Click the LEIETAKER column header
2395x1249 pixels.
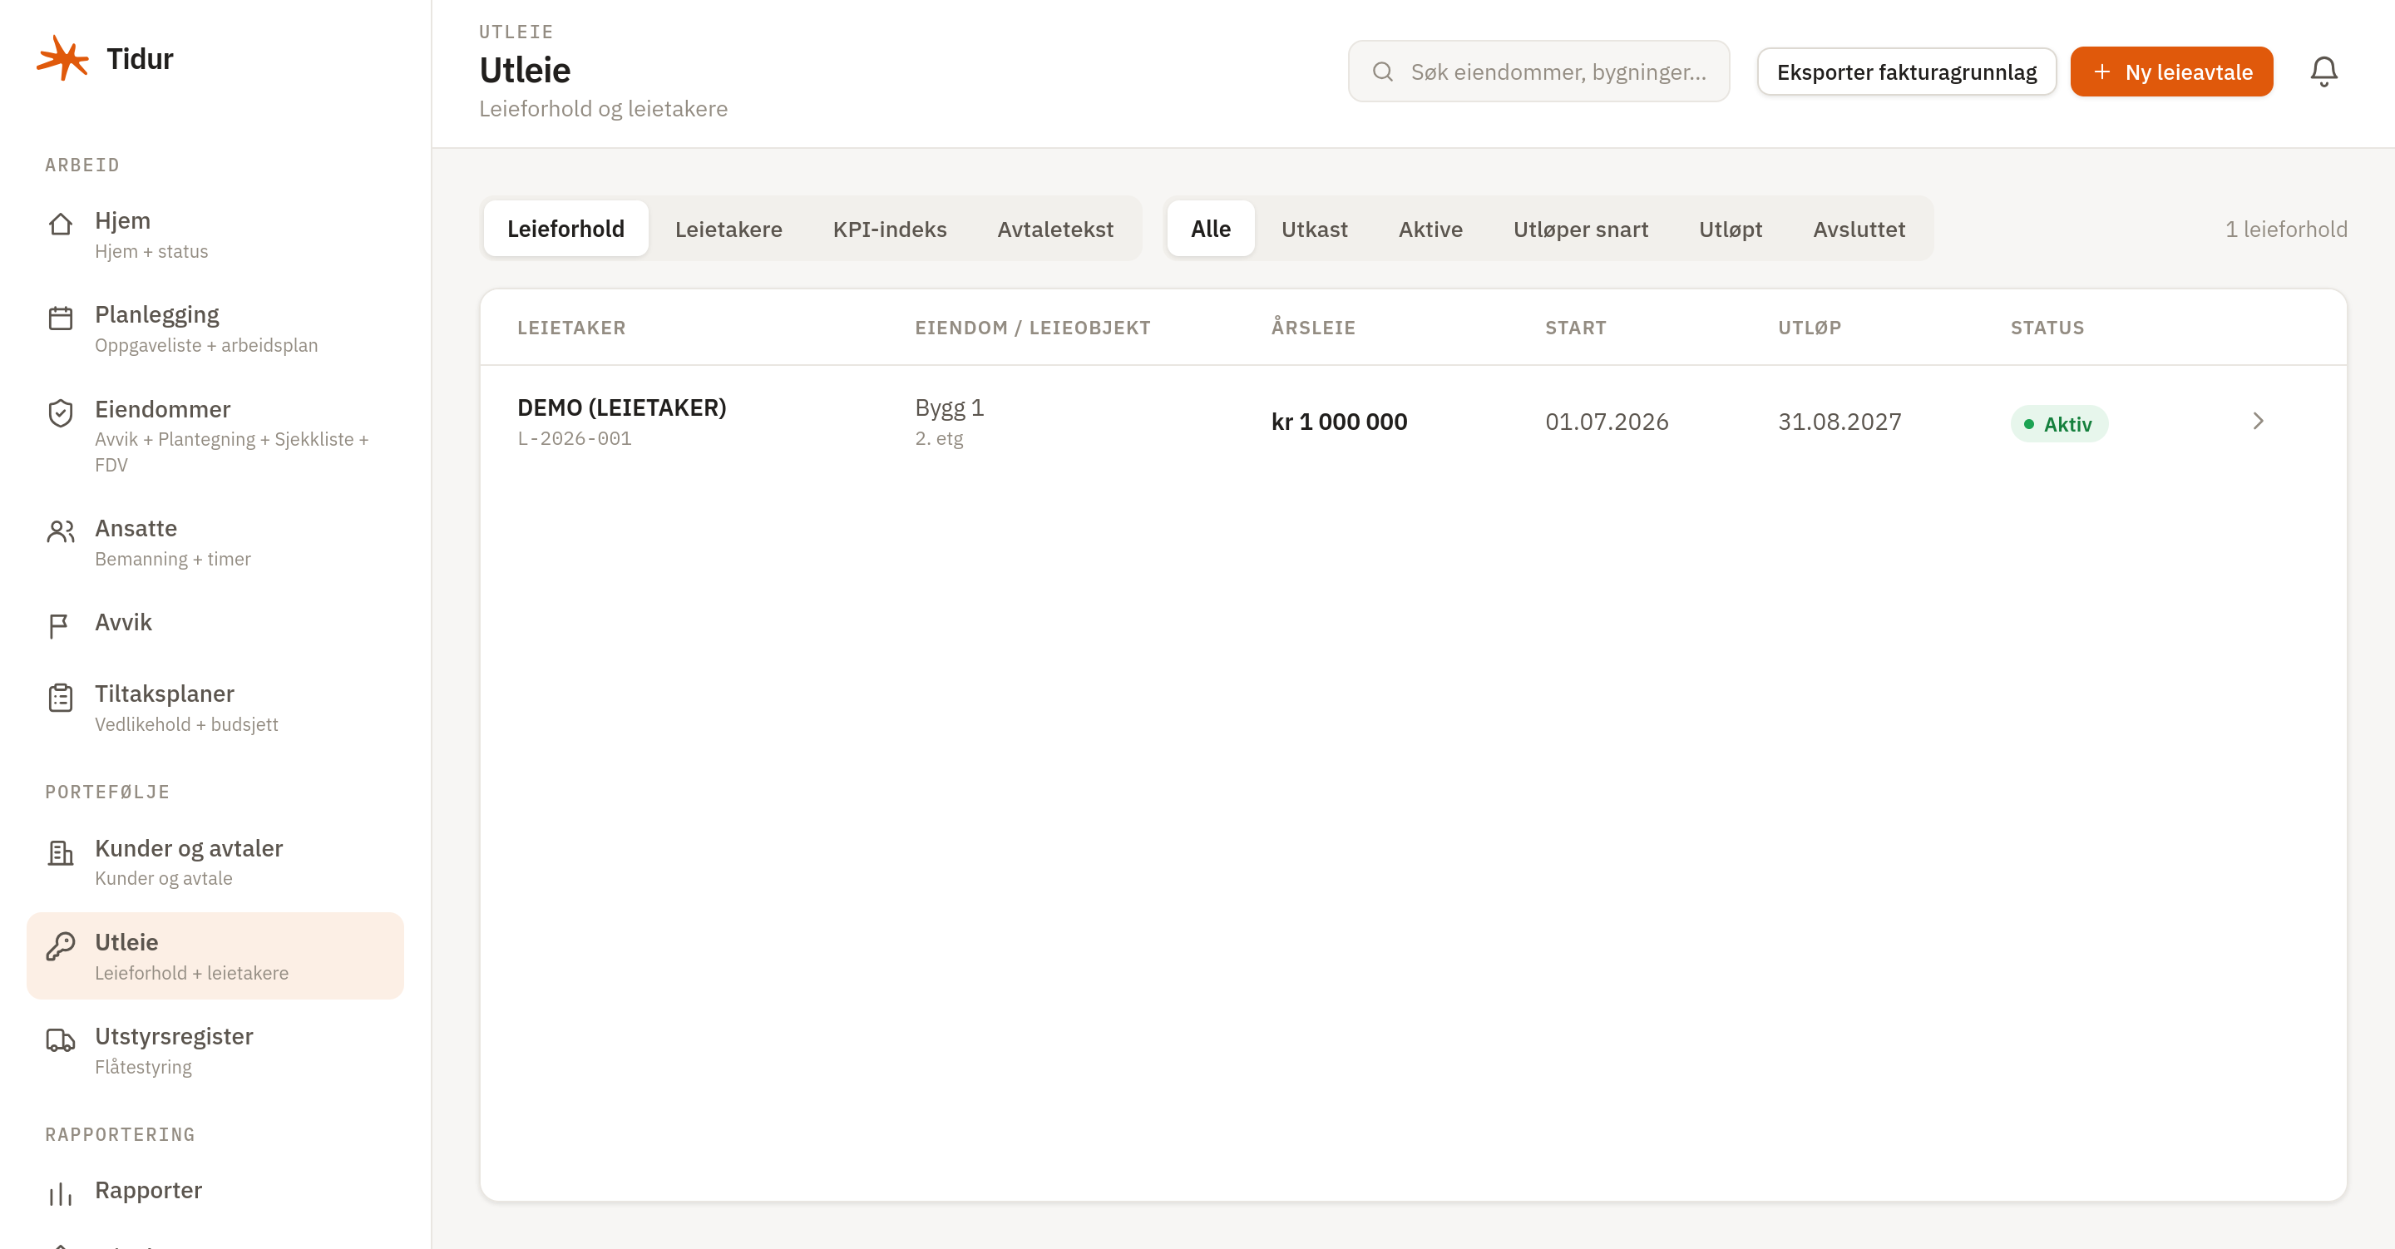(x=570, y=328)
